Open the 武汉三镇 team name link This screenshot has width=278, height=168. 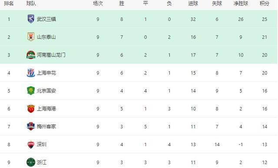tap(46, 19)
